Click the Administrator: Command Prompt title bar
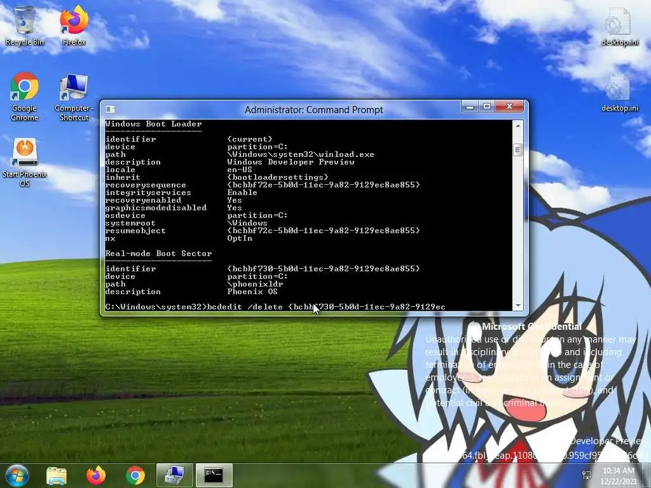Screen dimensions: 651x488 click(313, 109)
